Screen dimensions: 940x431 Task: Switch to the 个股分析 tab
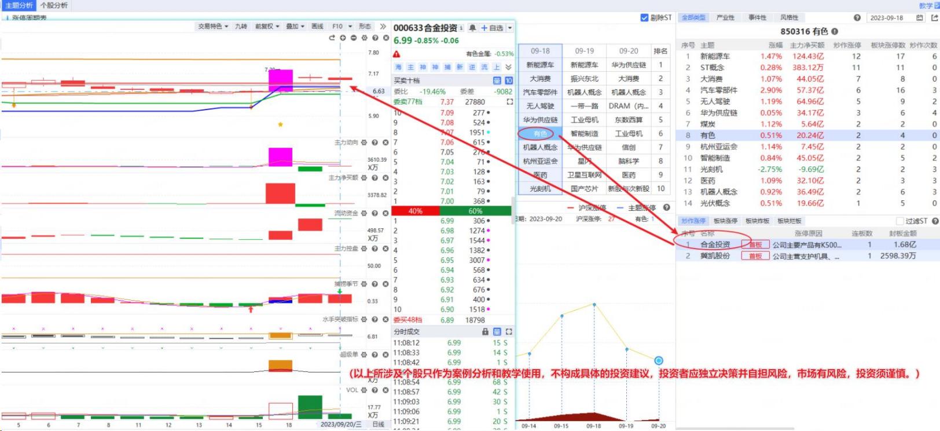click(54, 5)
